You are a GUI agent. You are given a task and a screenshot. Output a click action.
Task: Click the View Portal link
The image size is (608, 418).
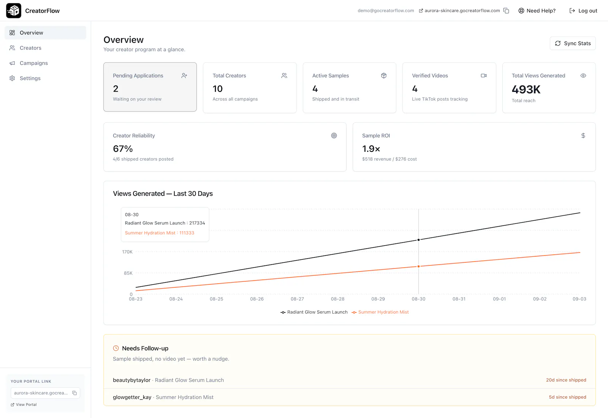[24, 405]
